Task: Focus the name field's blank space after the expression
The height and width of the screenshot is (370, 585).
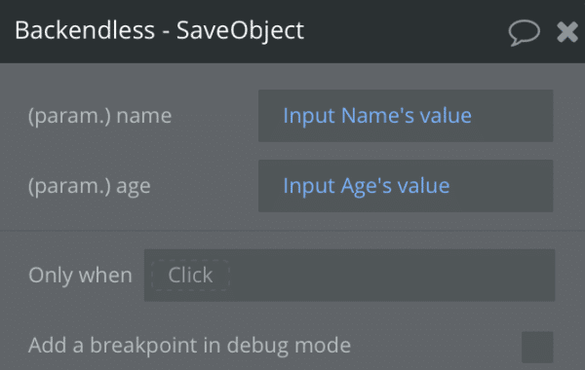Action: pos(512,116)
